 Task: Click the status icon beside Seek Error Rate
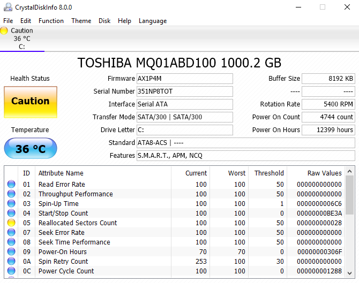(x=11, y=232)
